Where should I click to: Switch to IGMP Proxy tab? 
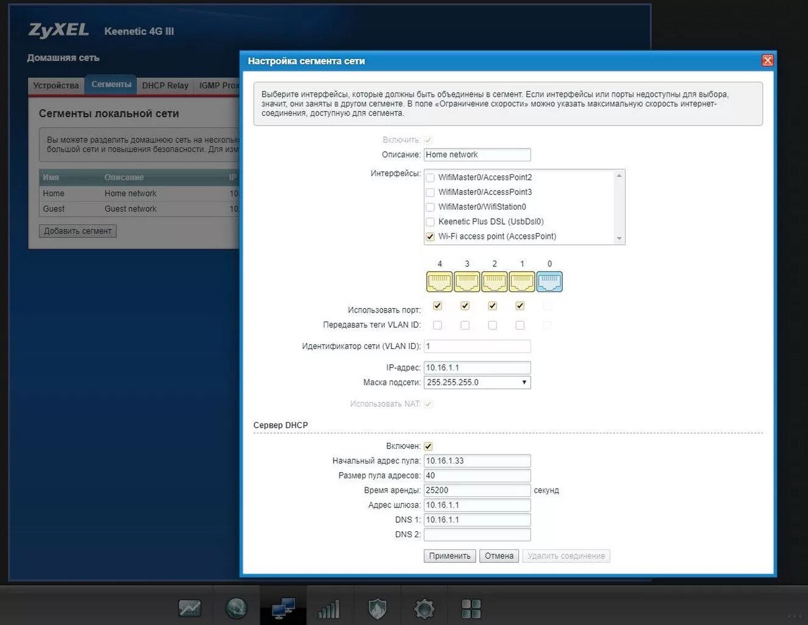pos(218,85)
